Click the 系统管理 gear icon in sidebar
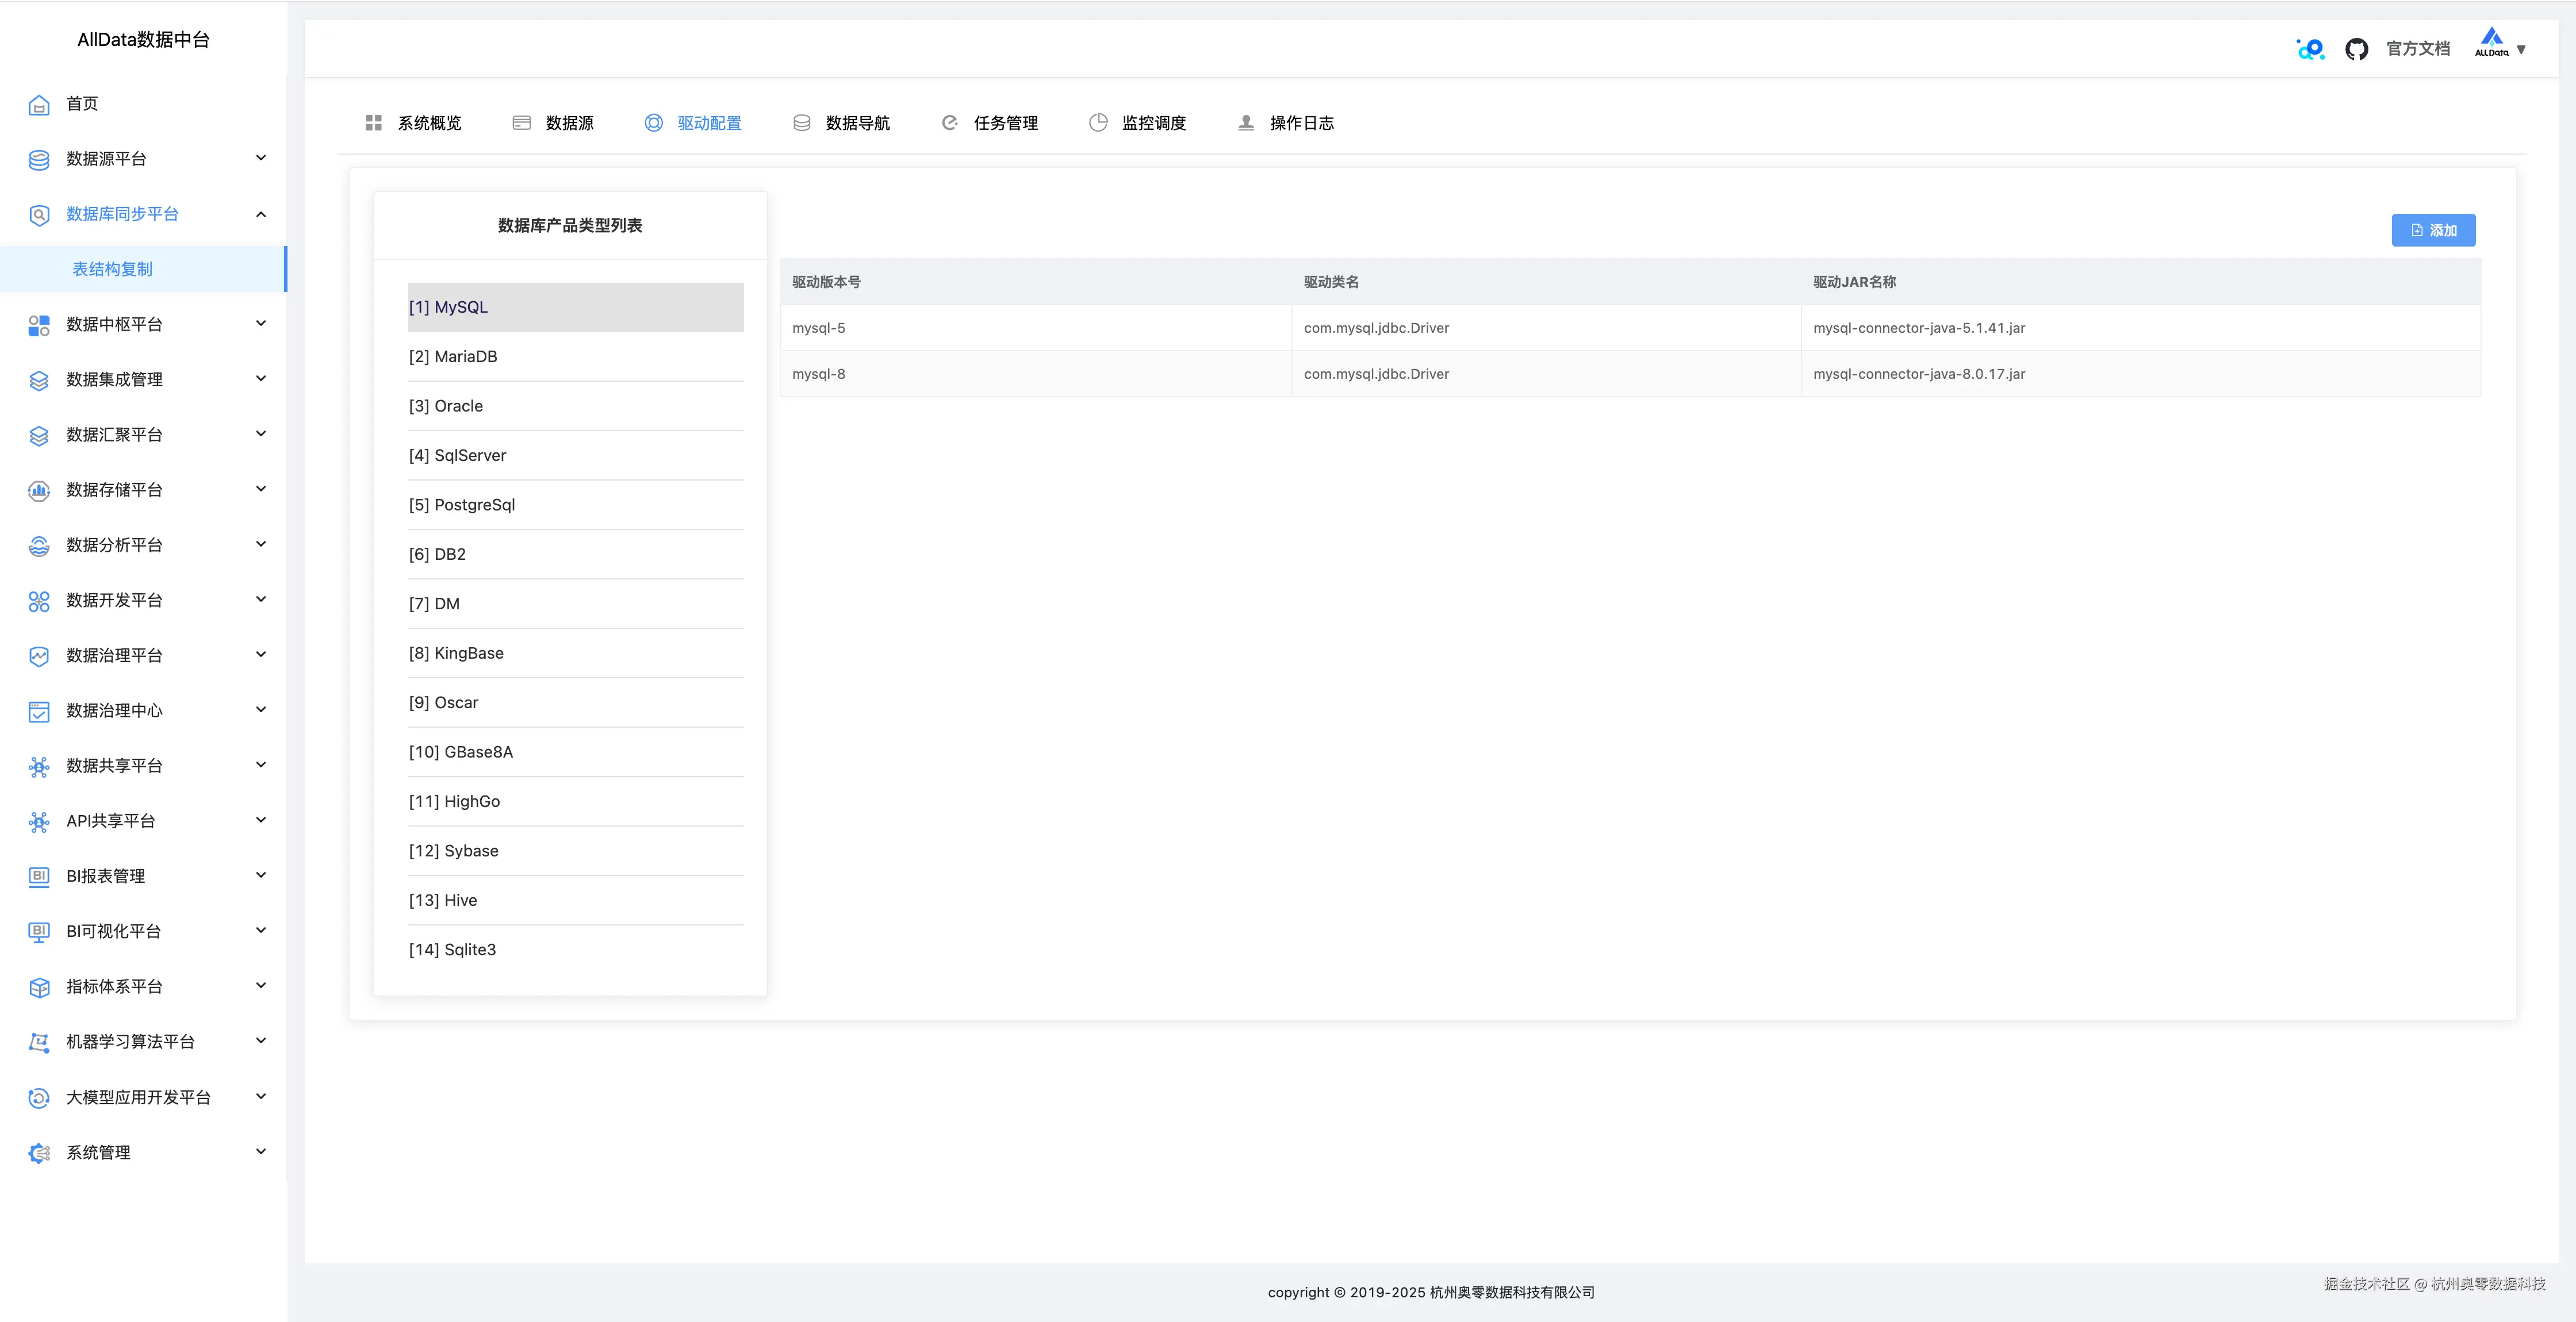 click(x=39, y=1153)
